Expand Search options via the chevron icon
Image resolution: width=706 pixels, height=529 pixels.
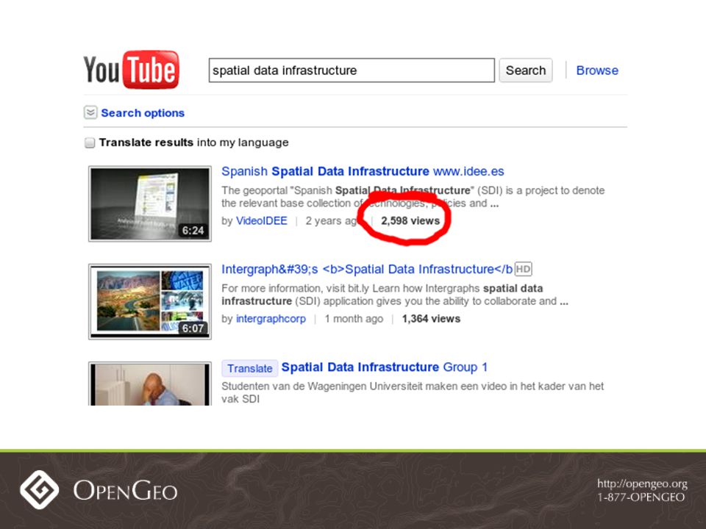pos(90,112)
